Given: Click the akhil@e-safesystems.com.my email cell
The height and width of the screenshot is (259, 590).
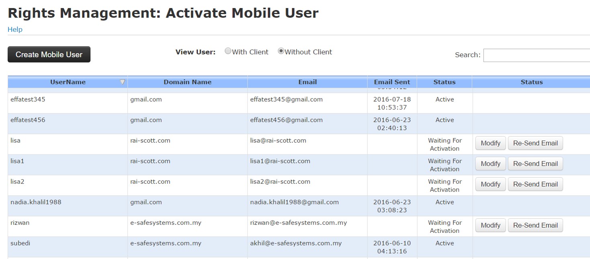Looking at the screenshot, I should click(x=296, y=243).
